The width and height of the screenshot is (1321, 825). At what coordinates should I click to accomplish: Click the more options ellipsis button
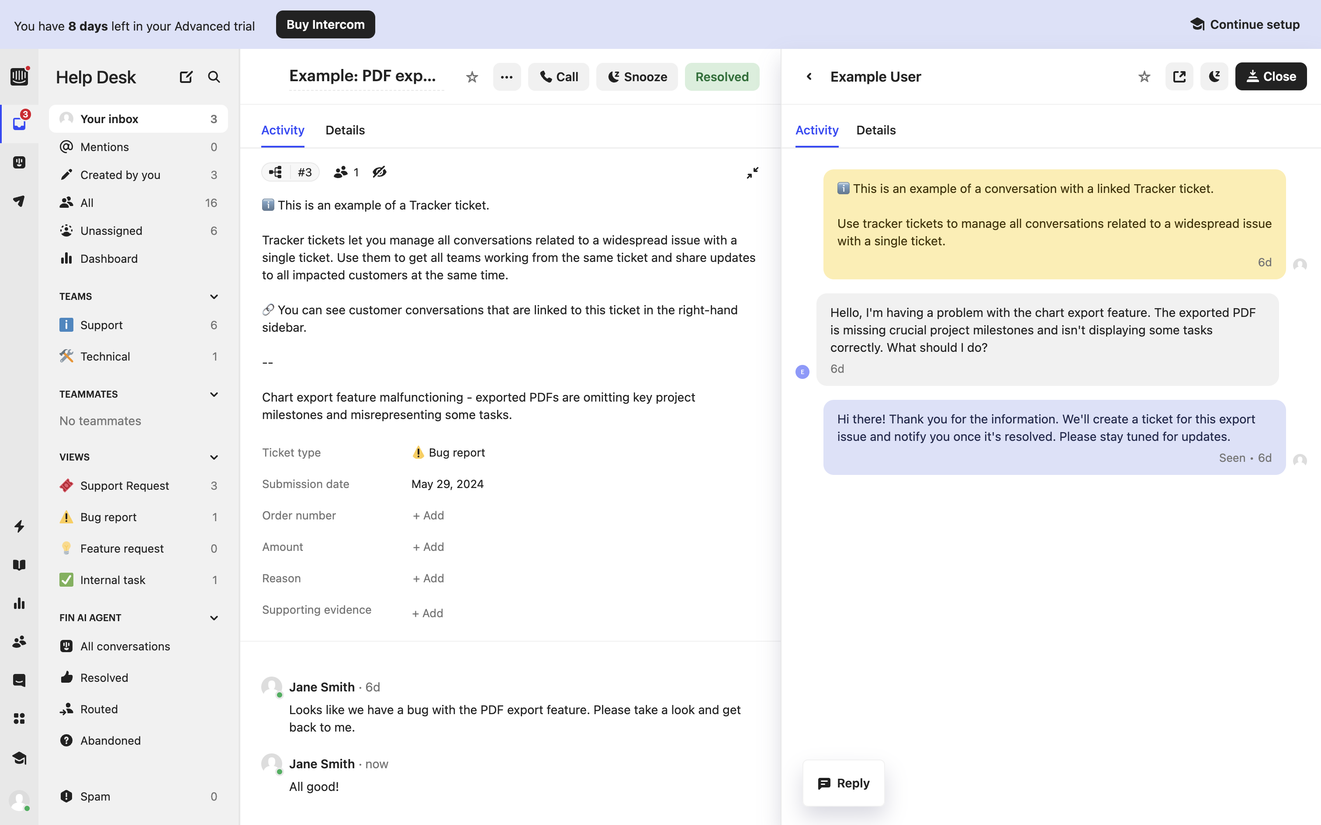[507, 77]
